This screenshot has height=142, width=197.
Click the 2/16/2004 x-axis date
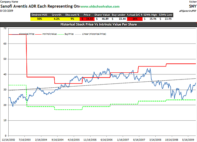pyautogui.click(x=41, y=140)
